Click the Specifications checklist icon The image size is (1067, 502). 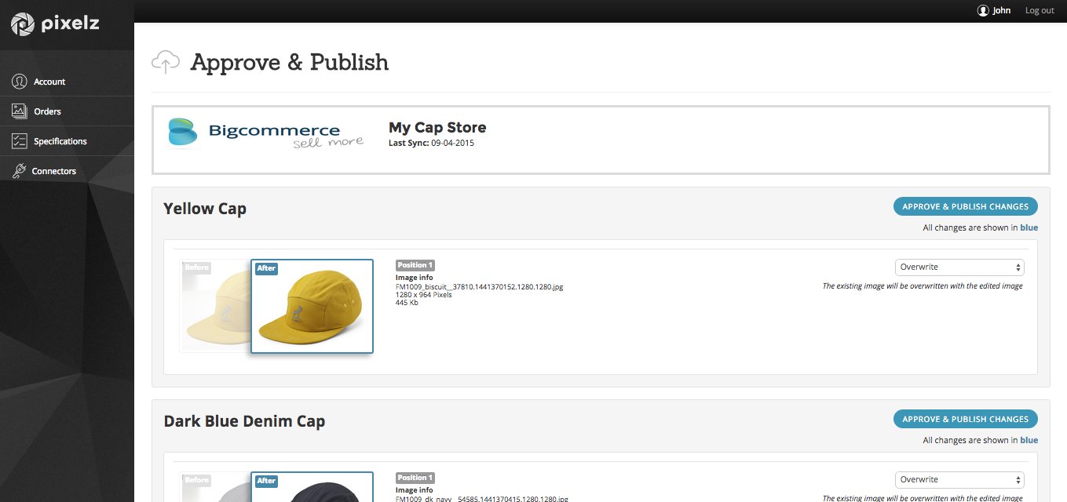tap(20, 141)
